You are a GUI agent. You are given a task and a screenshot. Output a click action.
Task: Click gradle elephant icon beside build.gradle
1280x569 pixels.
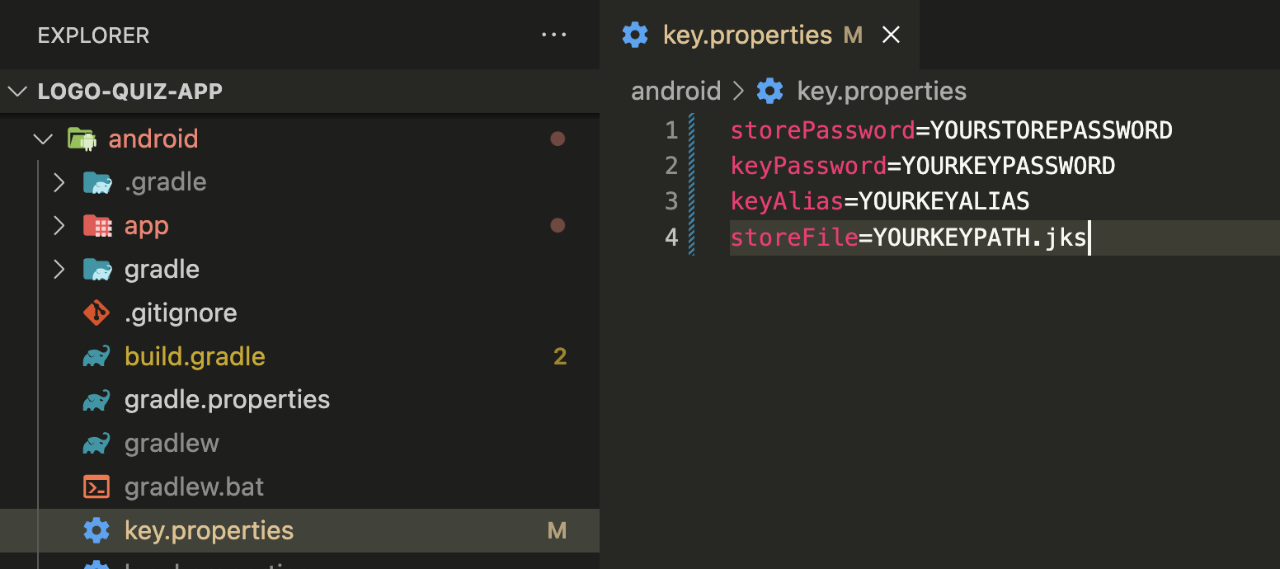pos(96,356)
